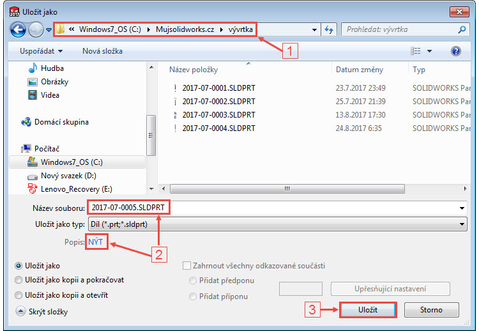Select Nový svazek (D:) drive
The image size is (479, 331).
pos(68,176)
